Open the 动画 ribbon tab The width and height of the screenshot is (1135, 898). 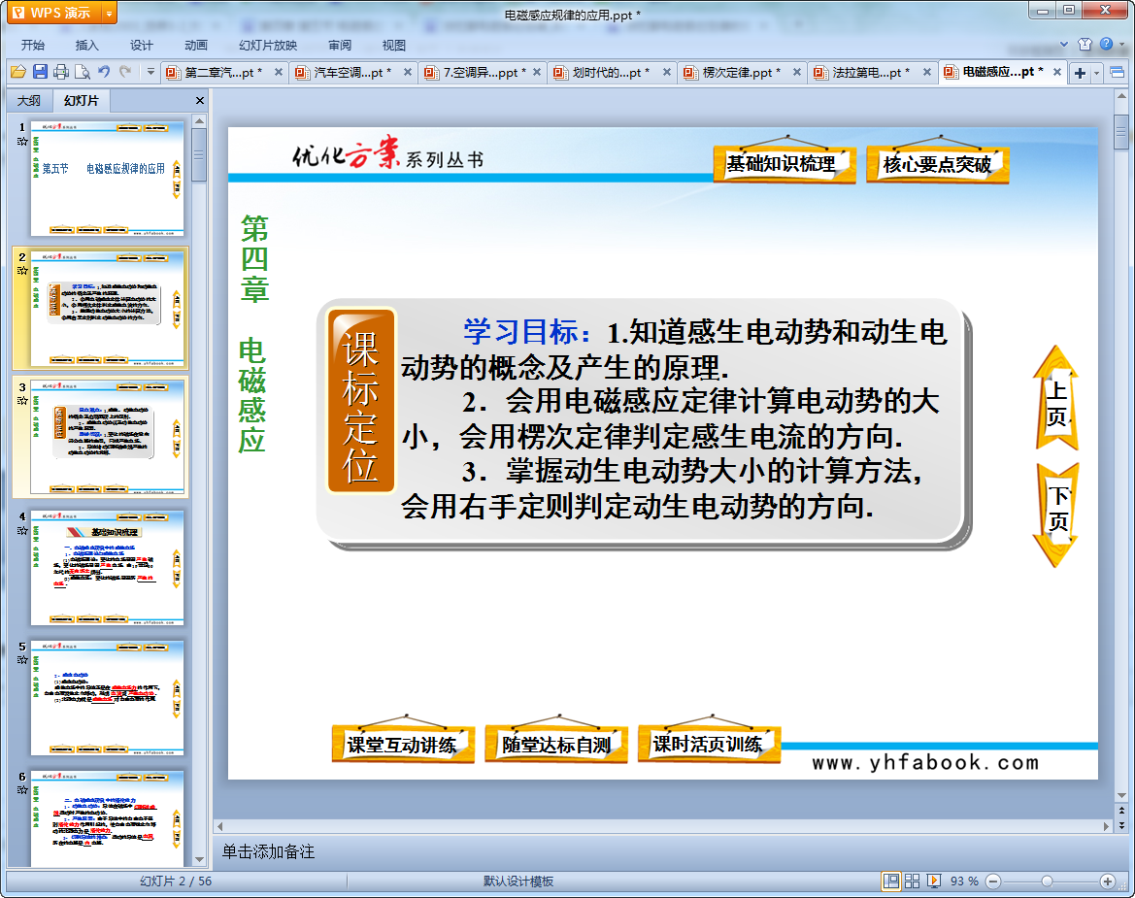click(195, 45)
